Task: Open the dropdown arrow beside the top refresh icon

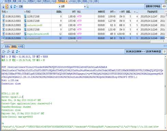Action: pyautogui.click(x=17, y=7)
